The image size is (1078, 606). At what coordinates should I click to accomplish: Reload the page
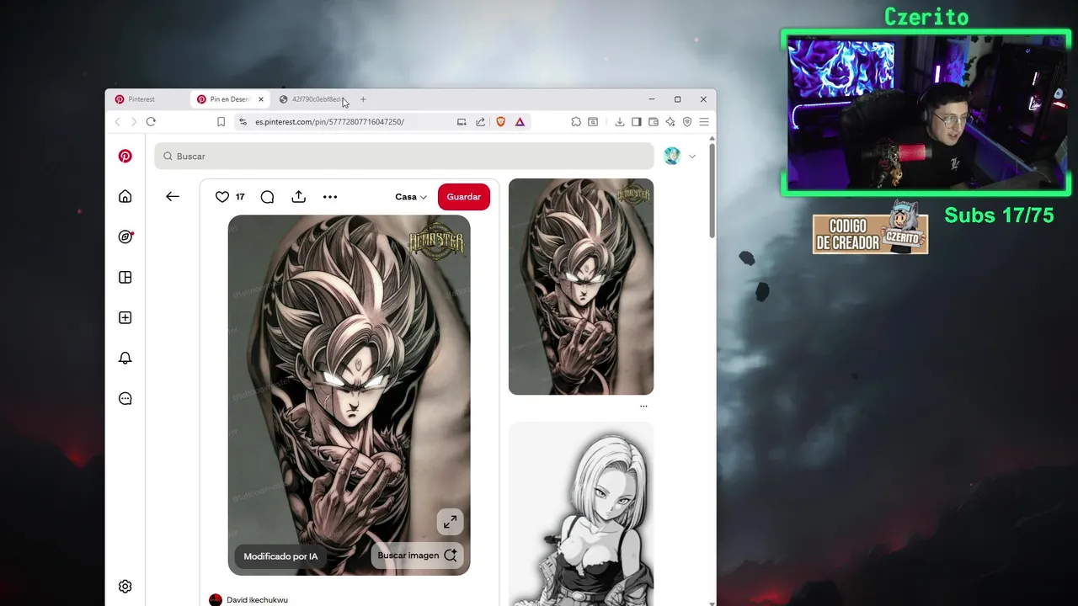click(151, 122)
